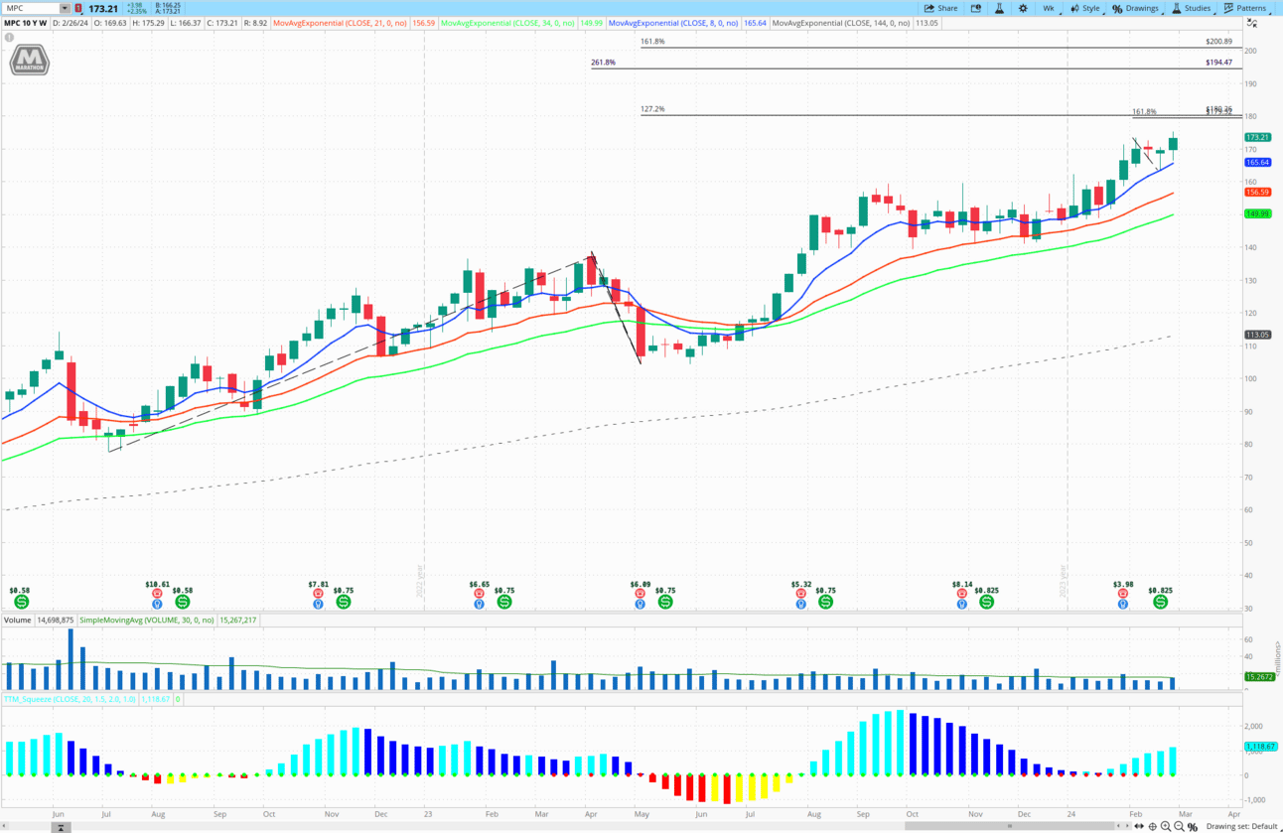
Task: Select the percent drawing tool at bottom
Action: (x=1192, y=826)
